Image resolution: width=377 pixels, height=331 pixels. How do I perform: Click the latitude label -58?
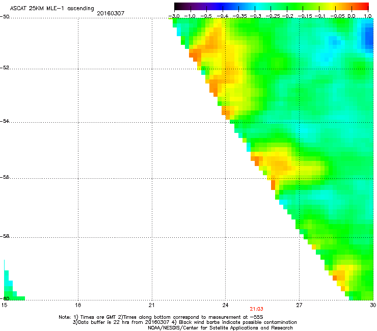click(x=5, y=236)
